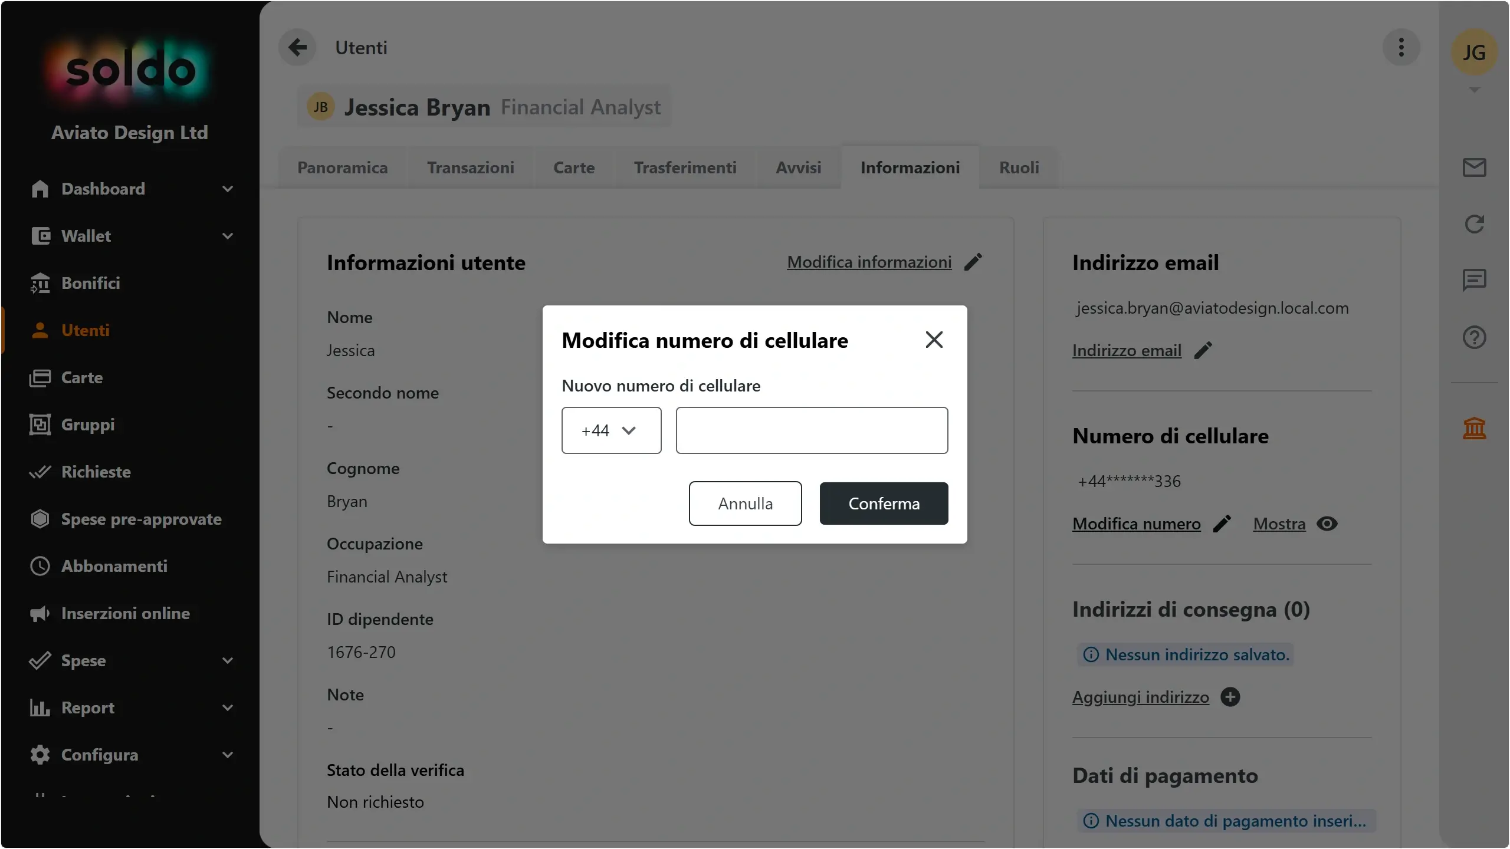The height and width of the screenshot is (849, 1510).
Task: Expand the Wallet sidebar menu chevron
Action: 228,236
